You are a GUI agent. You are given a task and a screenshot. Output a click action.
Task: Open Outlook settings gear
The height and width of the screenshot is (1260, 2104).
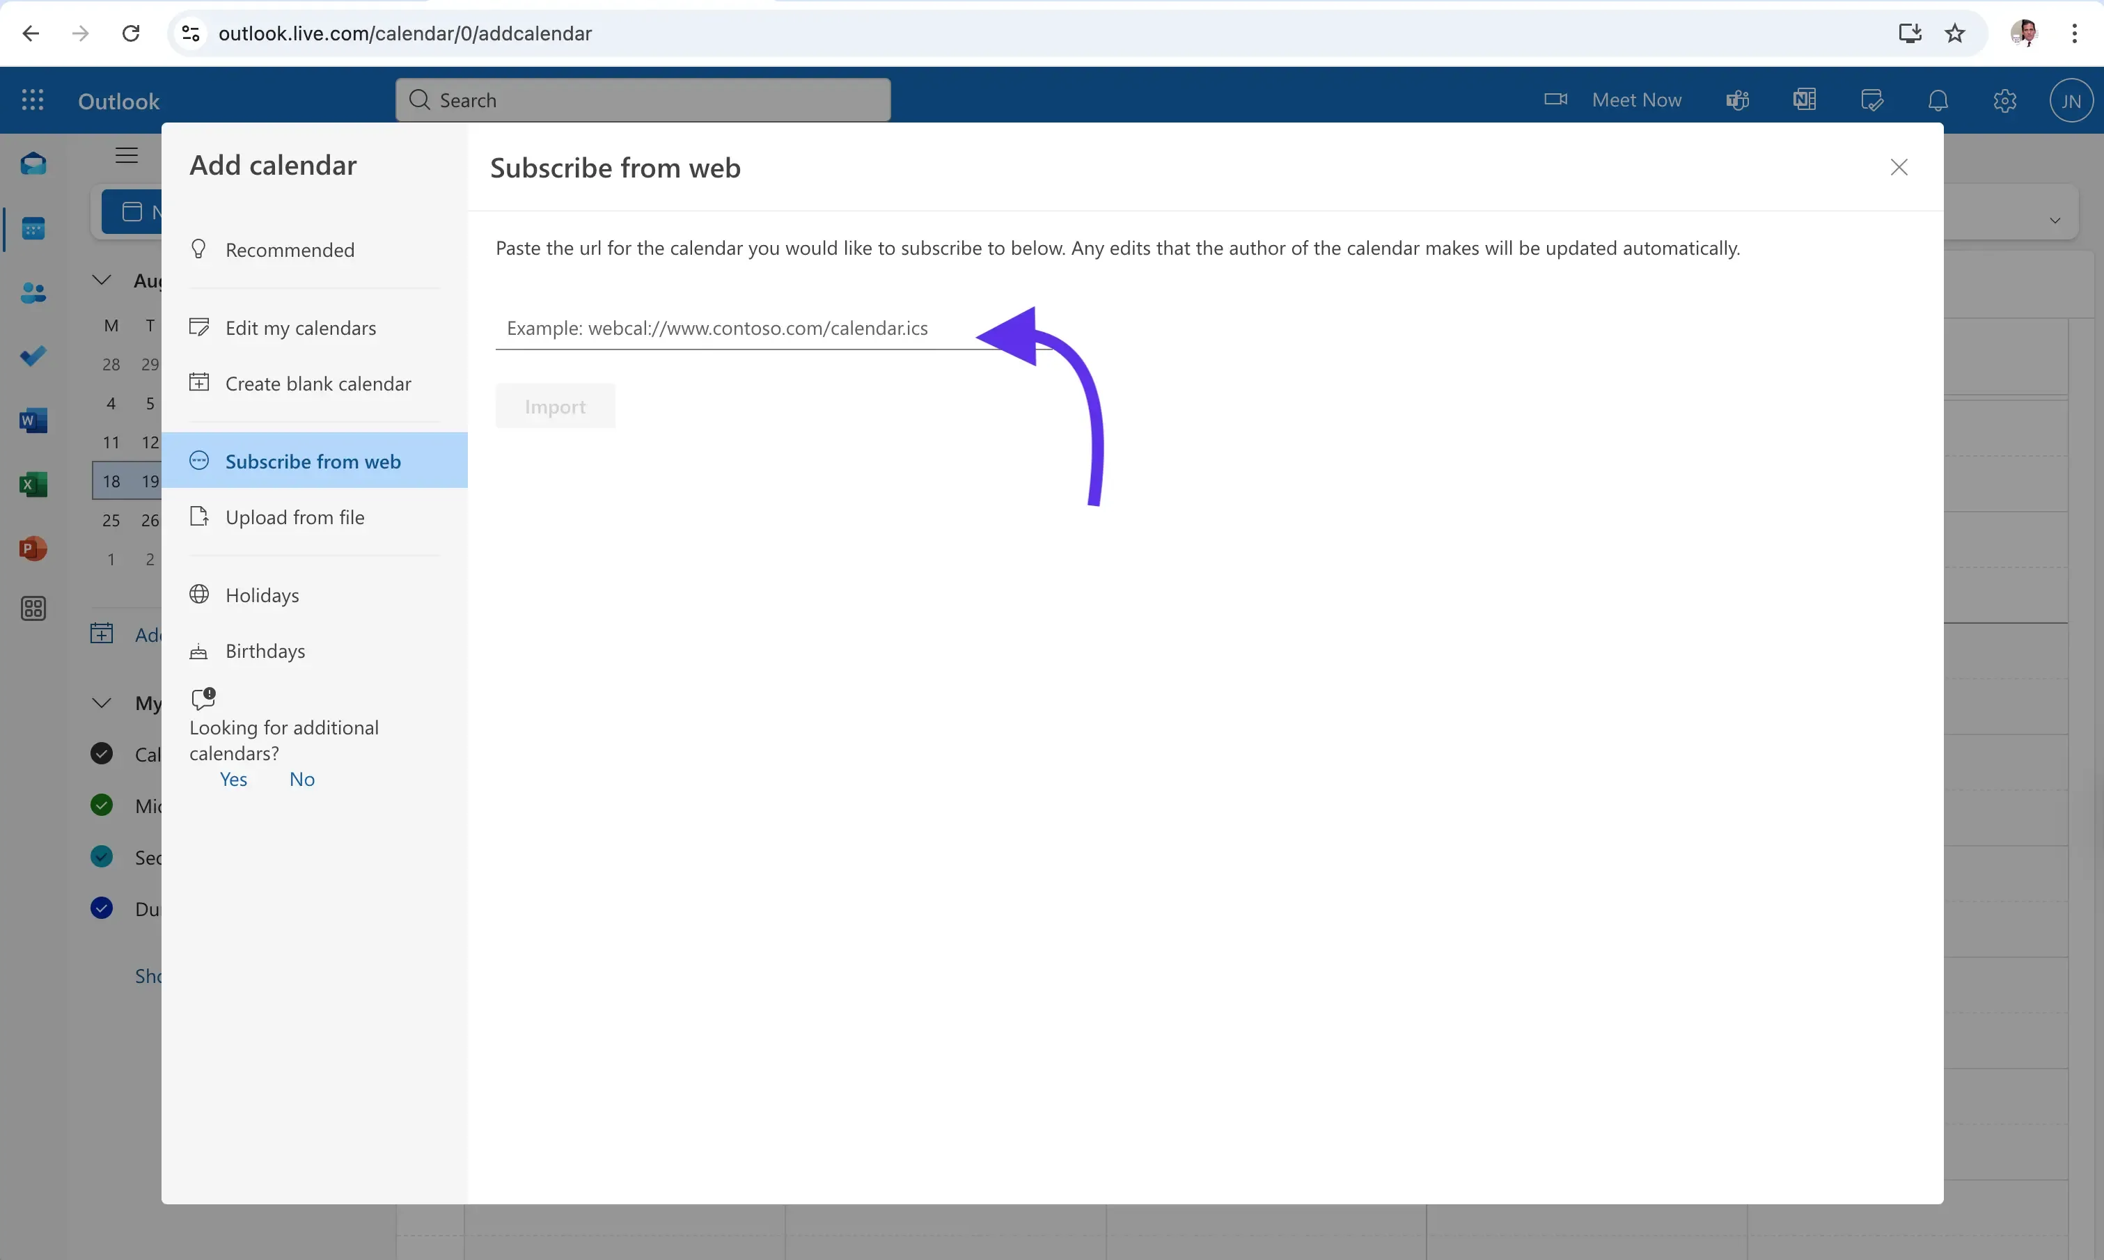coord(2004,100)
